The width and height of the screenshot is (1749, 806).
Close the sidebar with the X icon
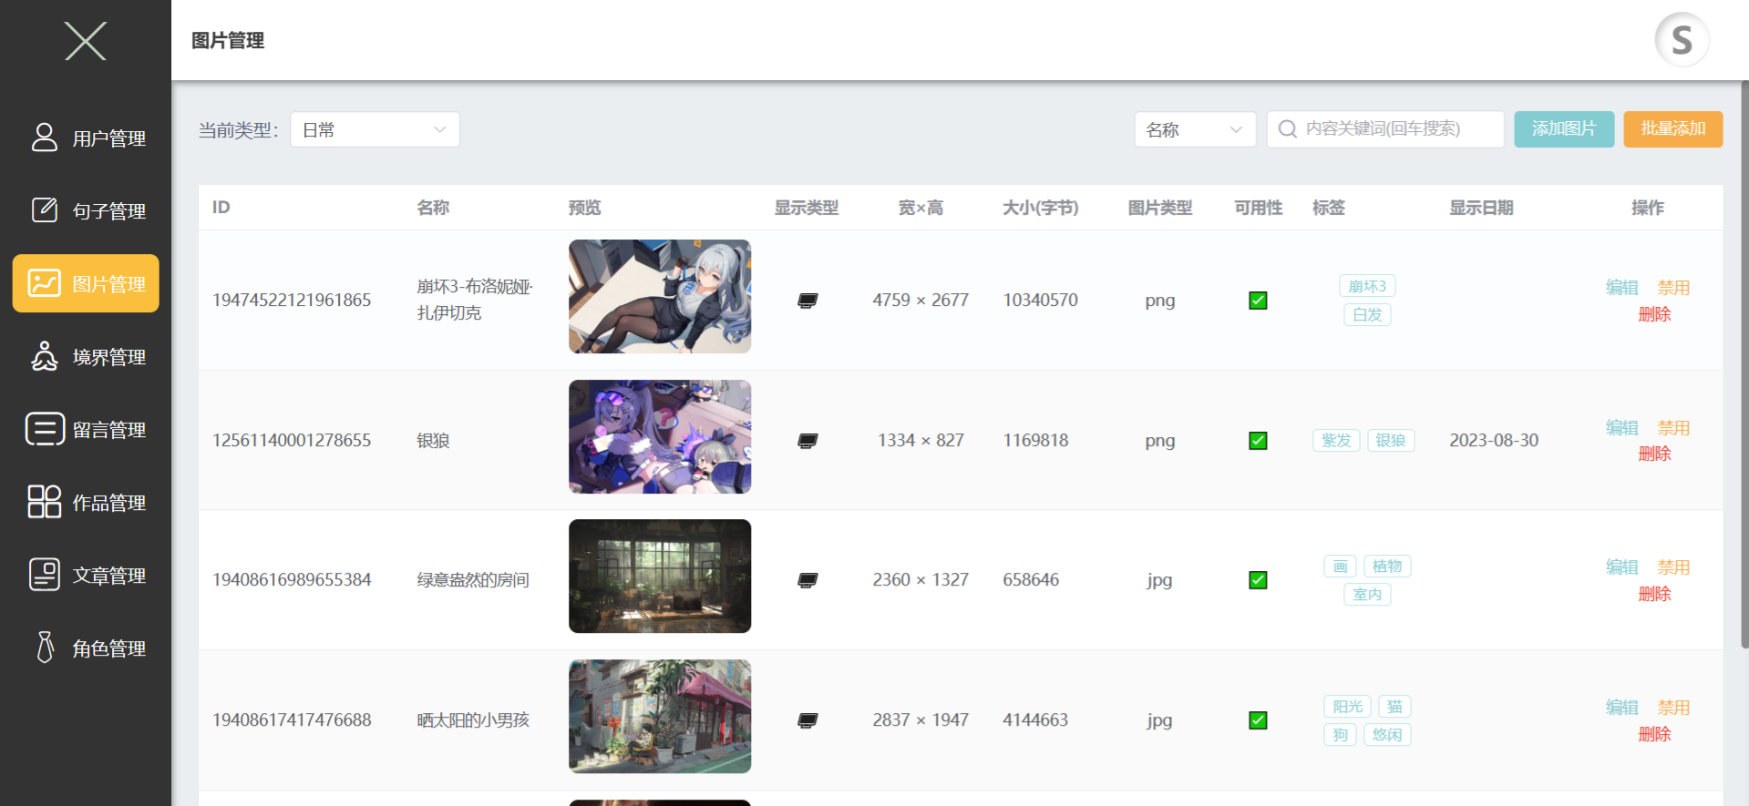click(x=86, y=41)
